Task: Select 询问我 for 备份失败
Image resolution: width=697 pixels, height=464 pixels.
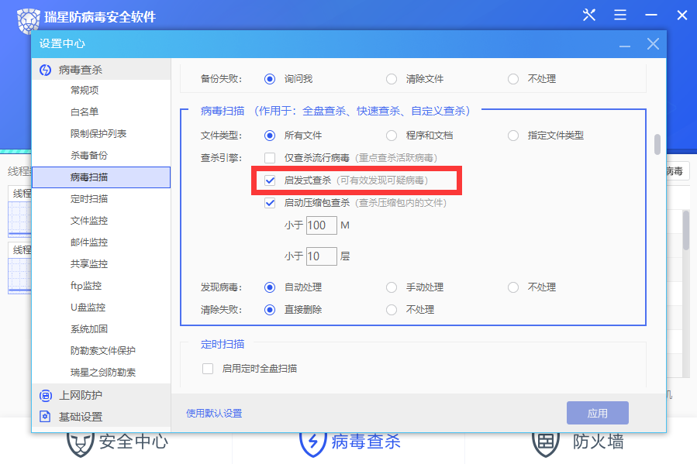Action: coord(269,79)
